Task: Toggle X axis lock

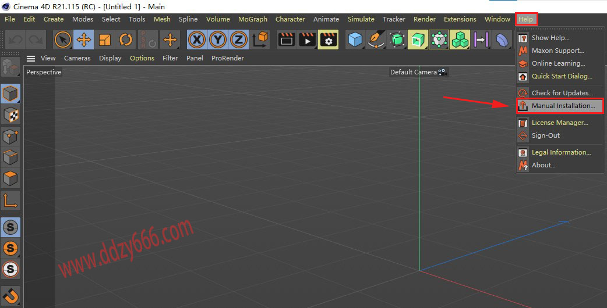Action: 197,40
